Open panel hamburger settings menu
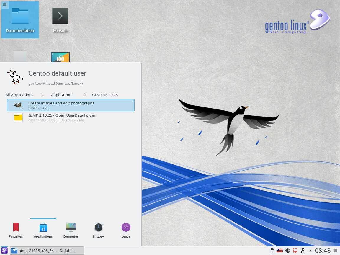 (335, 251)
